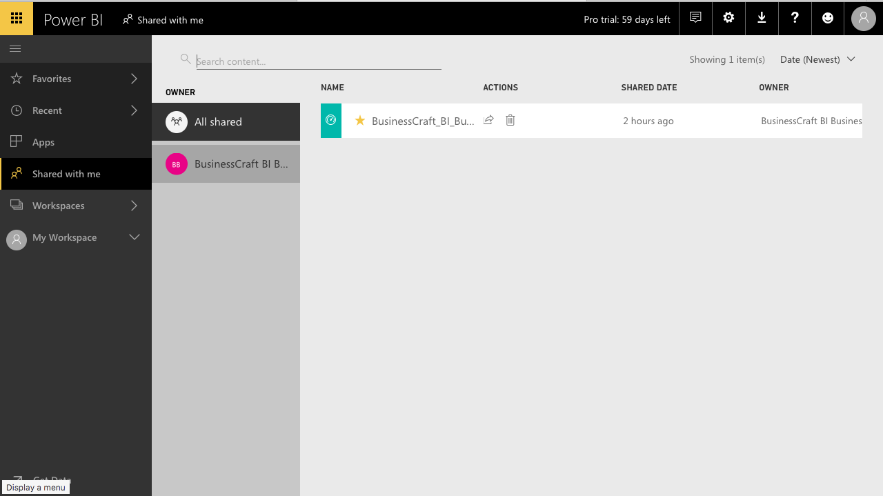Expand the Recent flyout chevron
883x496 pixels.
(x=135, y=110)
